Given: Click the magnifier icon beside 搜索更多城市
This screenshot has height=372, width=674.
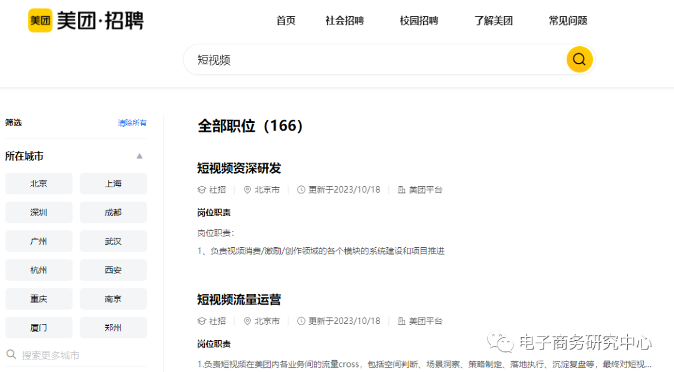Looking at the screenshot, I should tap(11, 355).
